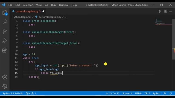Image resolution: width=175 pixels, height=98 pixels.
Task: Open the Terminal menu
Action: coord(63,5)
